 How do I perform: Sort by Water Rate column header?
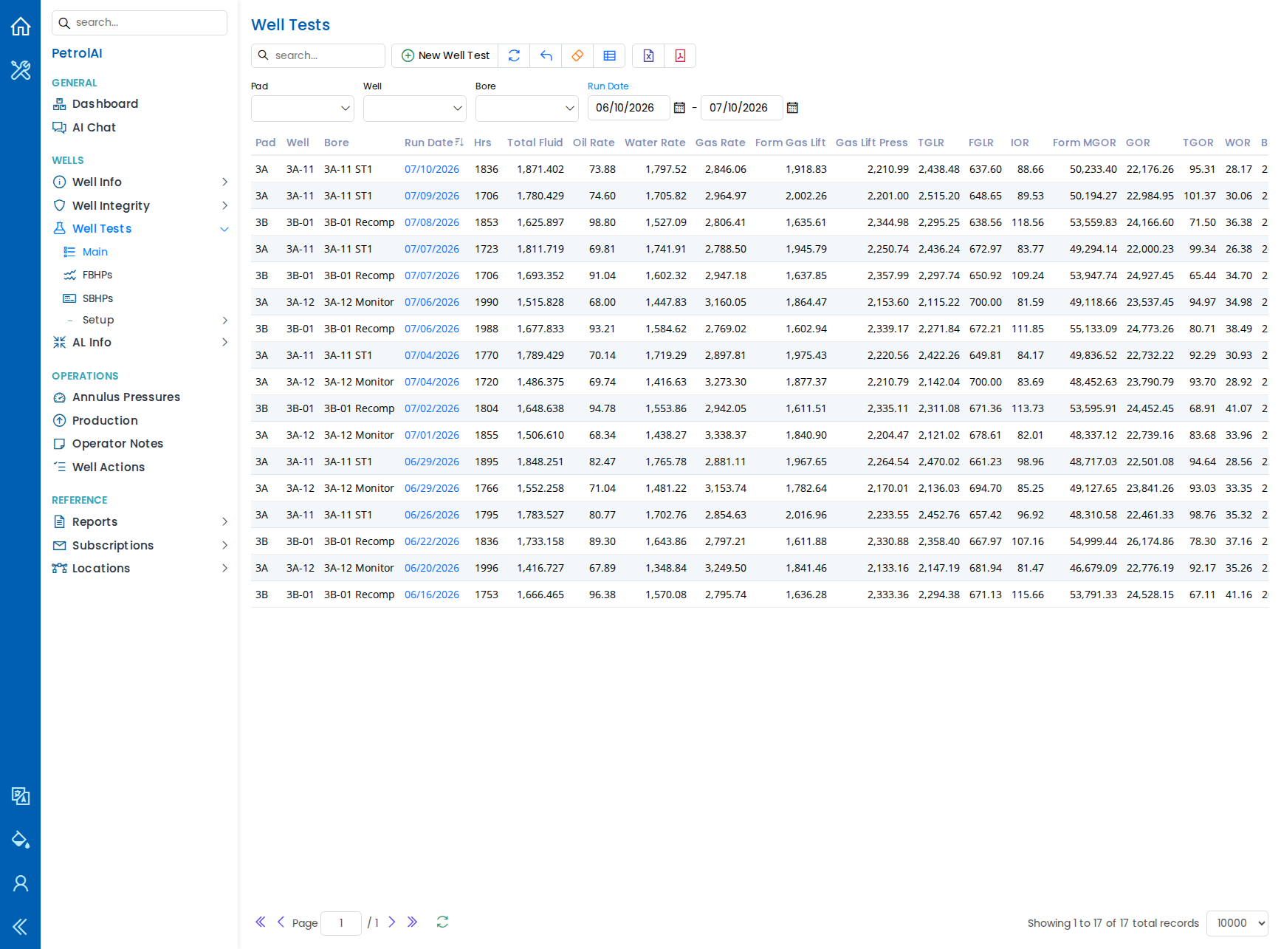pyautogui.click(x=655, y=143)
